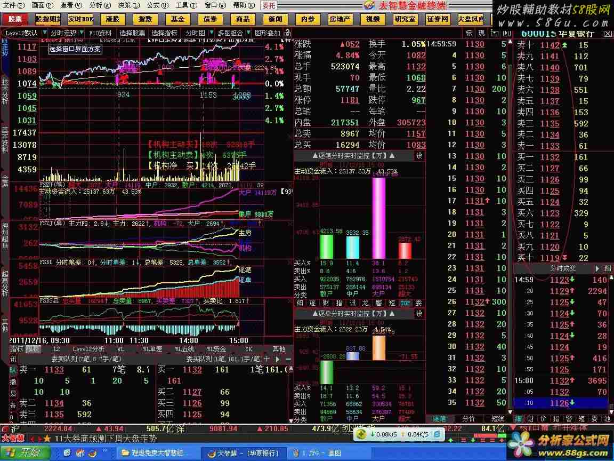The height and width of the screenshot is (461, 614).
Task: Click the plus icon on the 委买队列 header
Action: coord(266,359)
